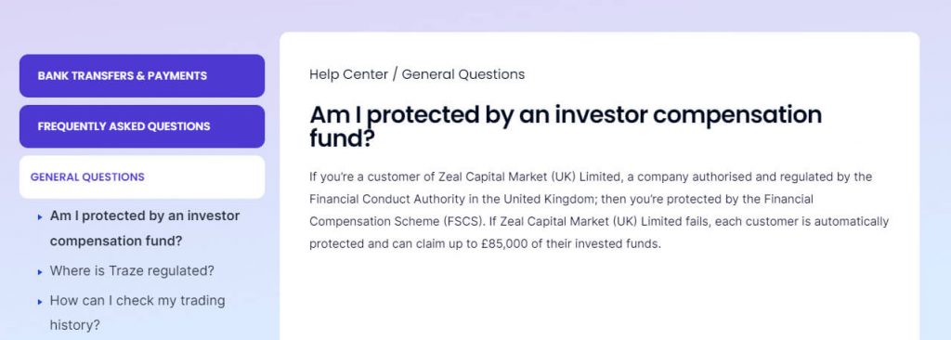This screenshot has width=951, height=340.
Task: Select 'Am I protected by an investor compensation fund?' sidebar link
Action: tap(144, 229)
